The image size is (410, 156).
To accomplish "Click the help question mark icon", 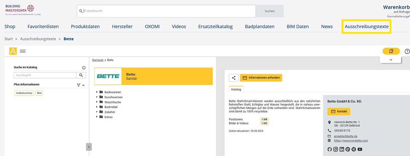I will tap(407, 51).
